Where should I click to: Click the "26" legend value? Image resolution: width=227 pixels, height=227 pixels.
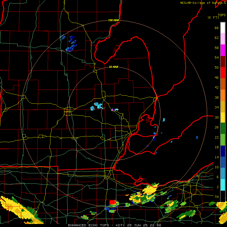pyautogui.click(x=217, y=127)
